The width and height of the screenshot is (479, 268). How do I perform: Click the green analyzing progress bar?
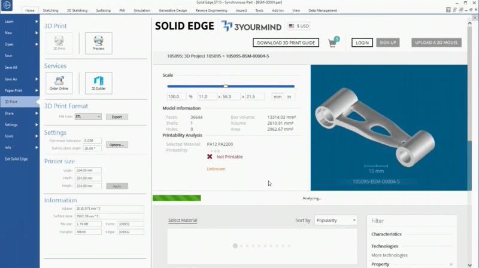tap(177, 198)
